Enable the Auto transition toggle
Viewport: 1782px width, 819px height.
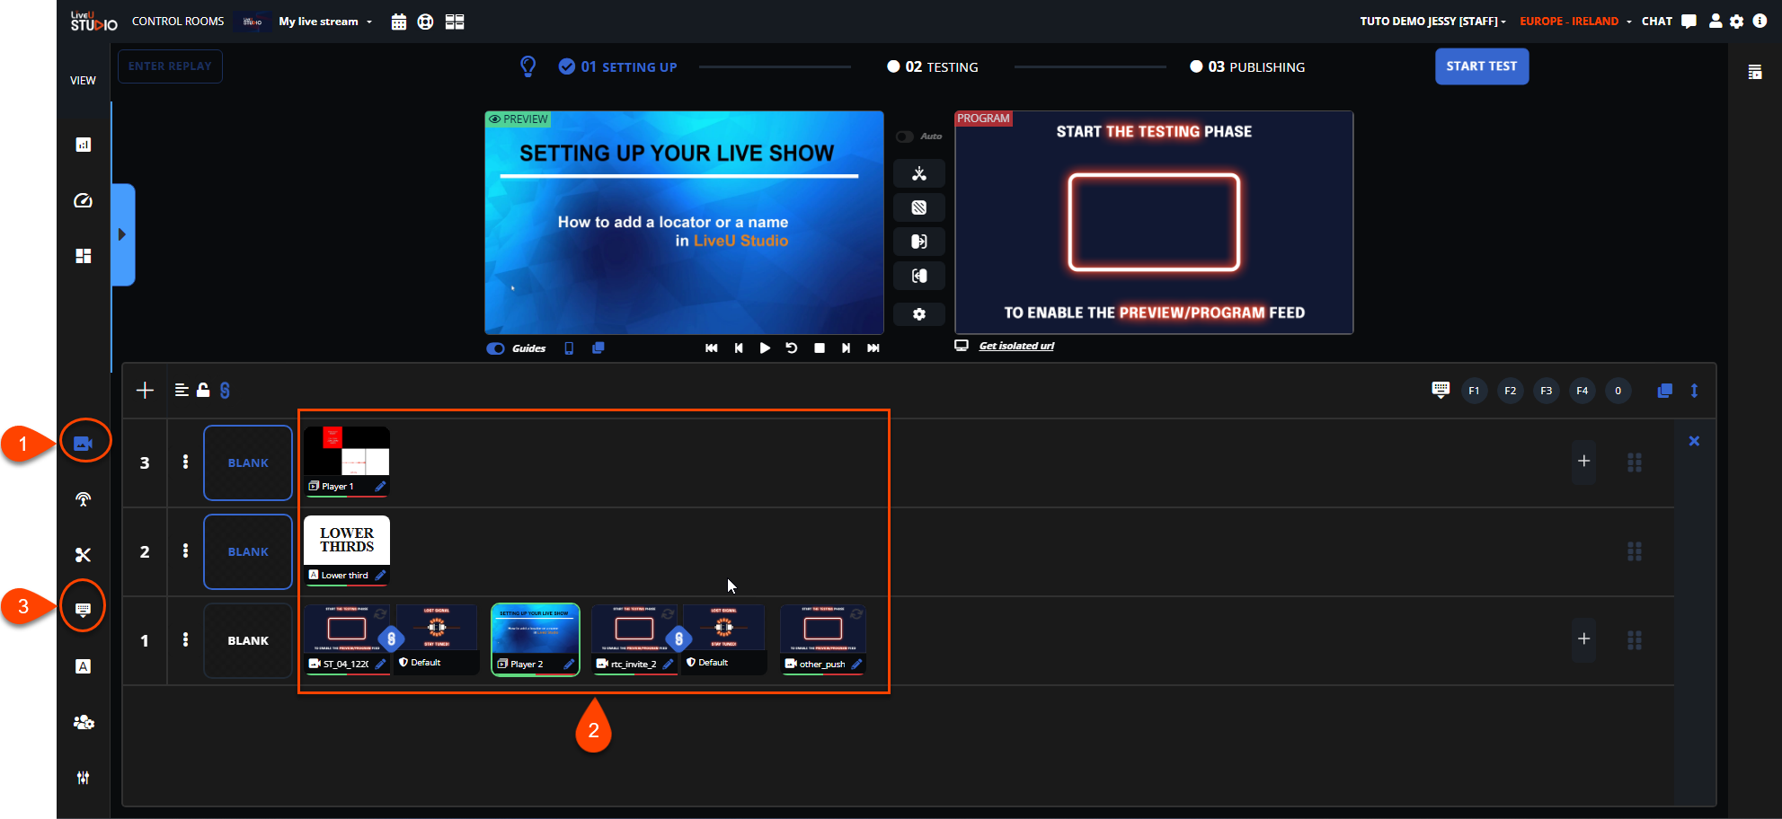[905, 136]
